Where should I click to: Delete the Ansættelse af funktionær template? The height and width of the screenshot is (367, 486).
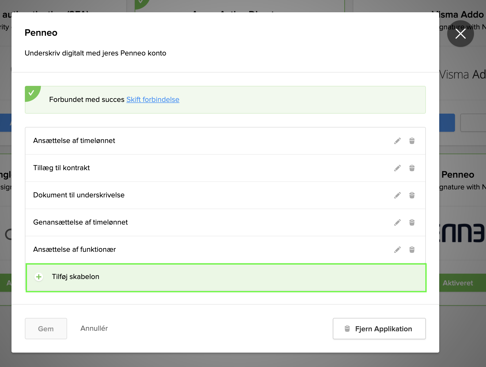412,250
